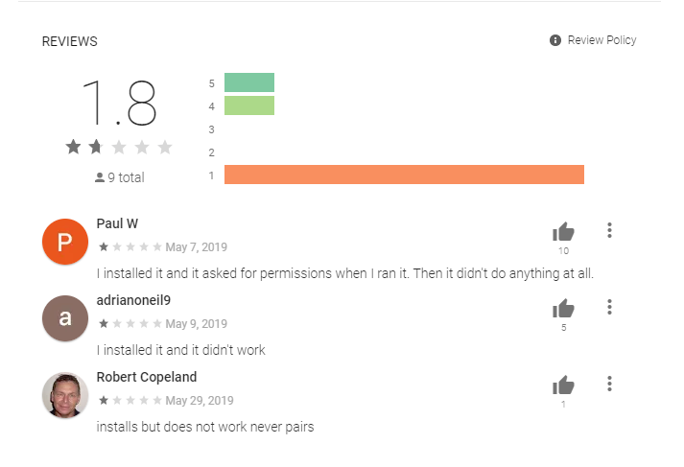Click the Review Policy link
The image size is (684, 467).
point(601,40)
